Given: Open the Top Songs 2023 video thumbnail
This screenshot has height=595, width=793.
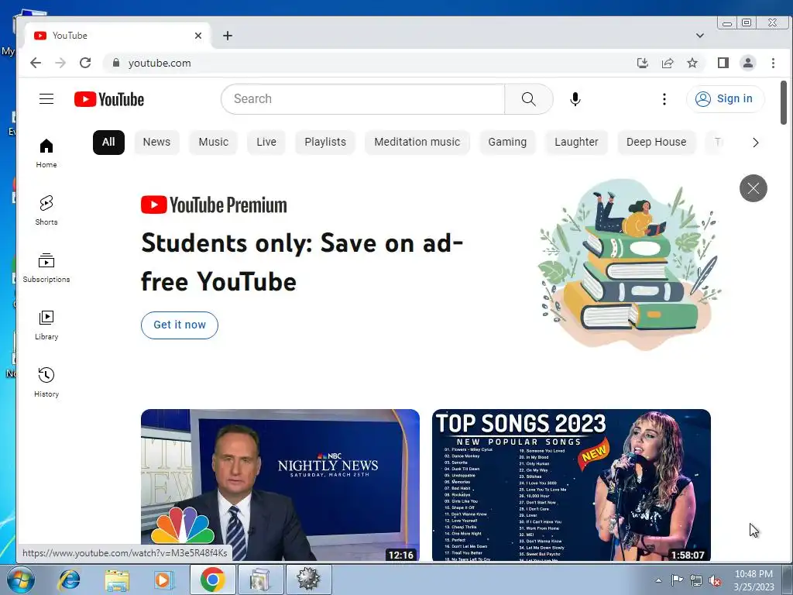Looking at the screenshot, I should tap(572, 485).
